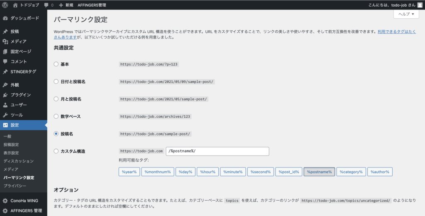
Task: Expand the ヘルプ dropdown tab
Action: pos(406,14)
